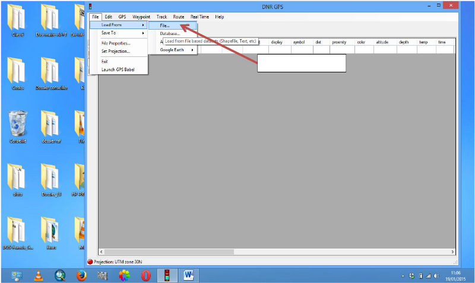The image size is (475, 283).
Task: Expand the Load From submenu
Action: click(119, 25)
